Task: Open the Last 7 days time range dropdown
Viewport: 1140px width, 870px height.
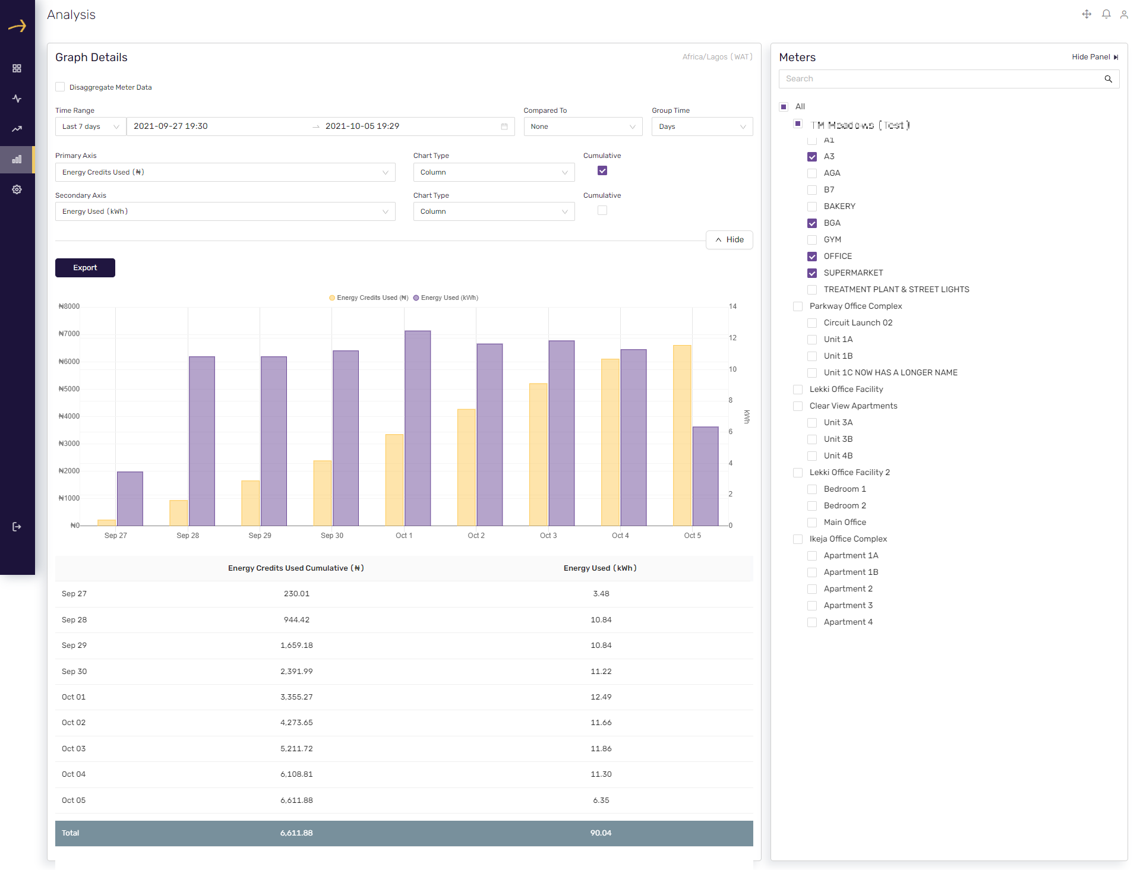Action: pos(90,126)
